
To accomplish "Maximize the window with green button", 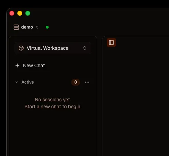I will [x=28, y=13].
